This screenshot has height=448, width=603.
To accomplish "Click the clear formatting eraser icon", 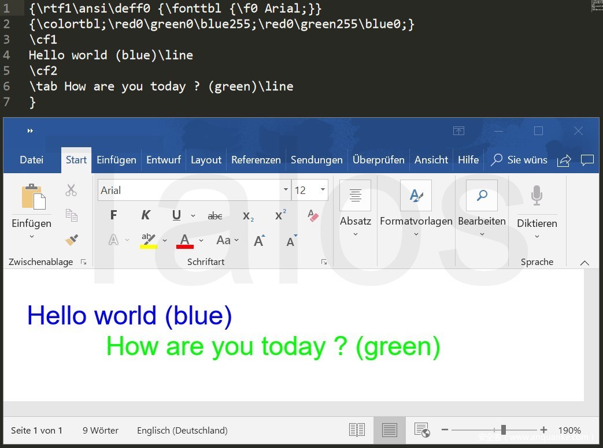I will coord(313,215).
